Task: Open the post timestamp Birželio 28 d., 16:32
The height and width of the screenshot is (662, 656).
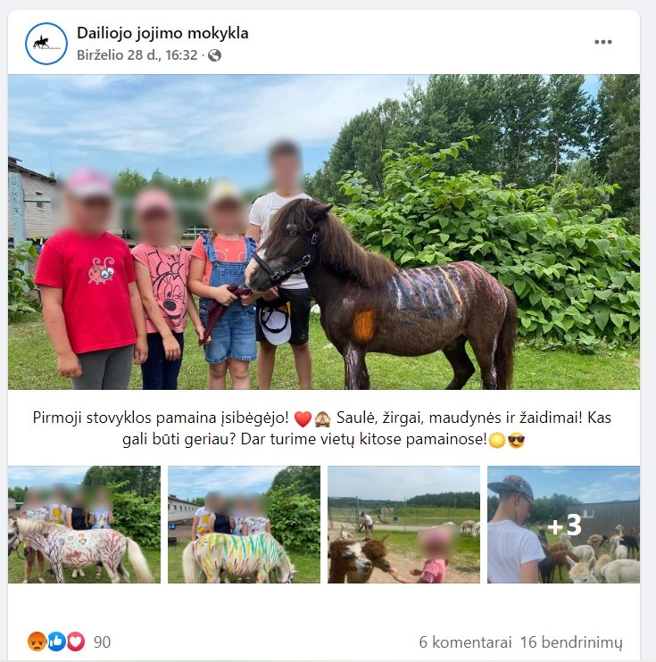Action: click(137, 55)
